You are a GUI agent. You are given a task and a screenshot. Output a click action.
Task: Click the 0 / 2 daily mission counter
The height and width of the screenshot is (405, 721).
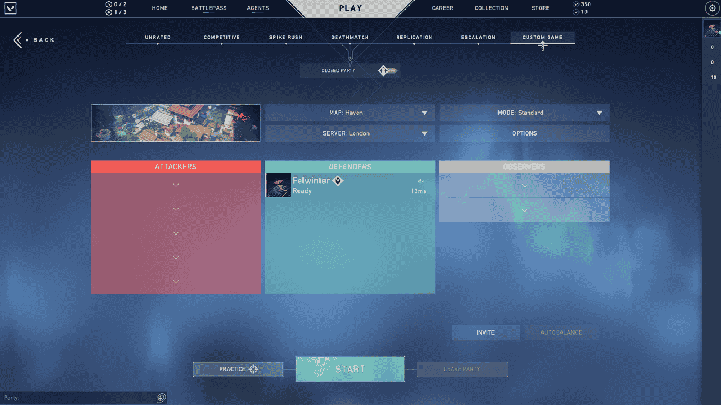click(x=121, y=4)
